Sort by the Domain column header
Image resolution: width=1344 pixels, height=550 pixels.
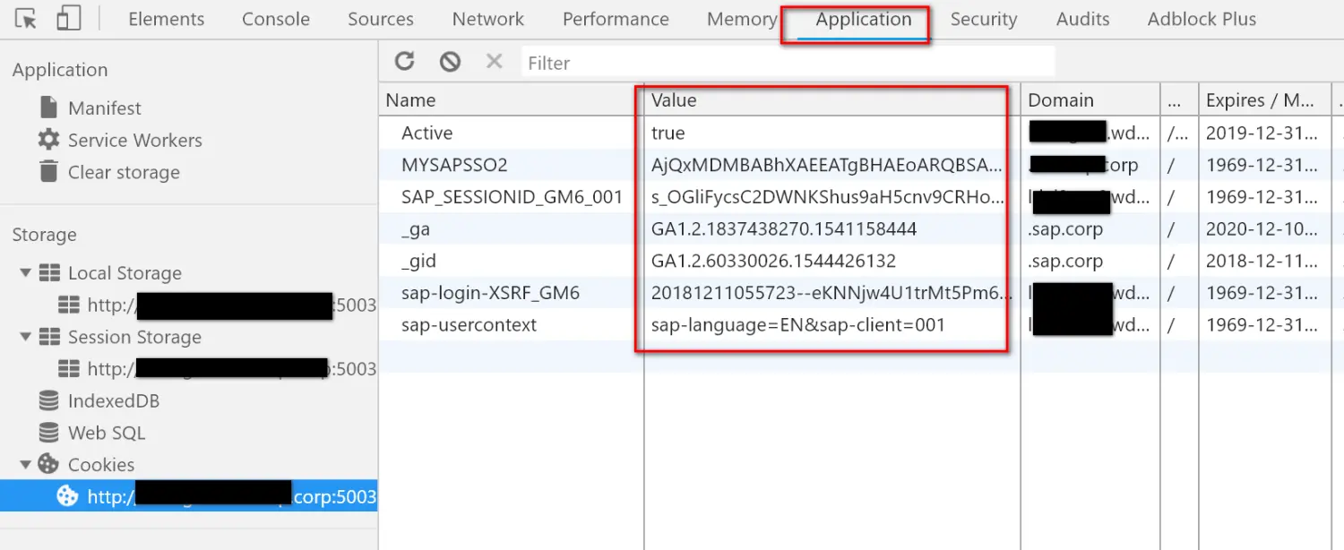(x=1090, y=100)
